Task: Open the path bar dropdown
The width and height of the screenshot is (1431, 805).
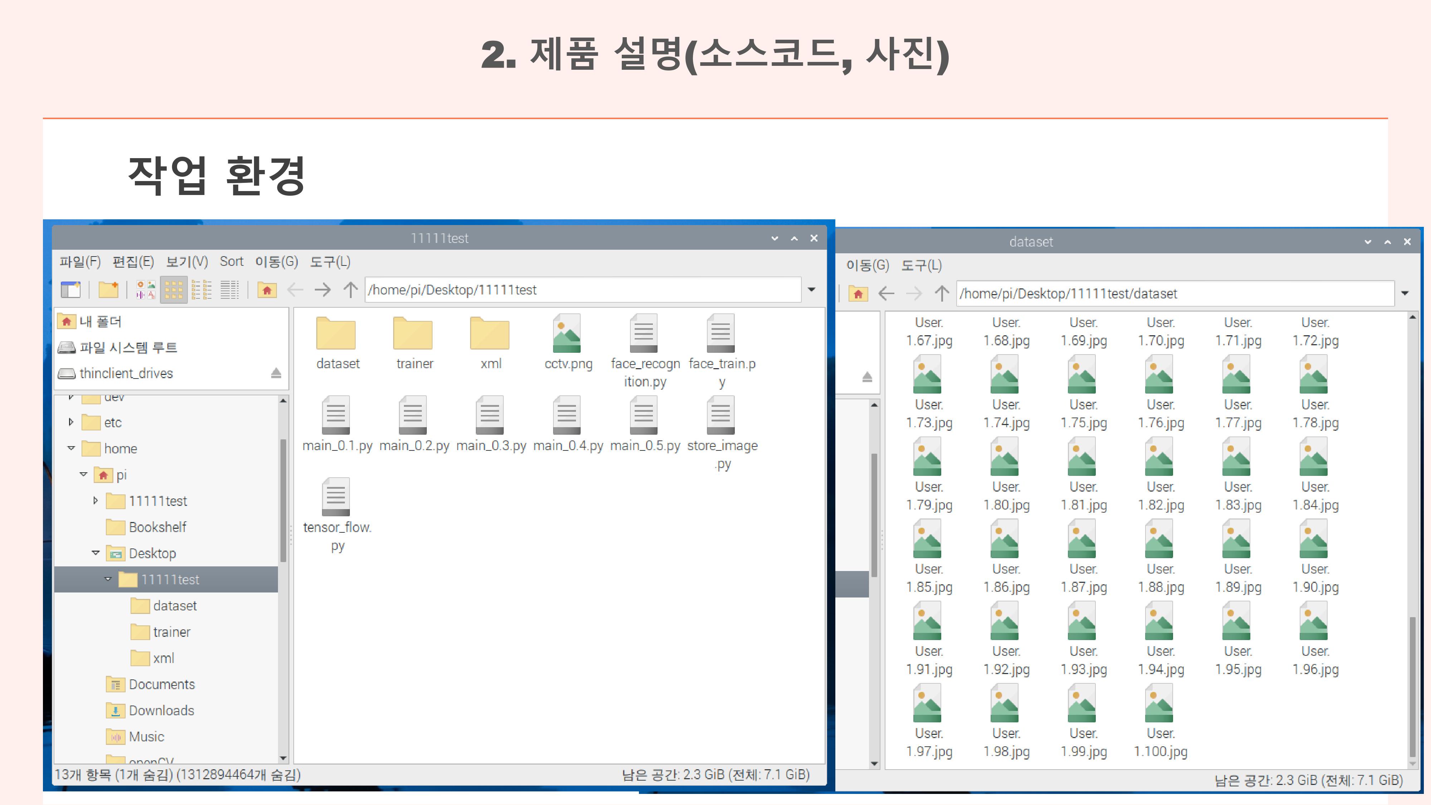Action: pos(812,289)
